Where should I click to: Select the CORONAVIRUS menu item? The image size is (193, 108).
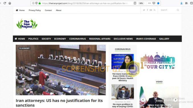[77, 39]
